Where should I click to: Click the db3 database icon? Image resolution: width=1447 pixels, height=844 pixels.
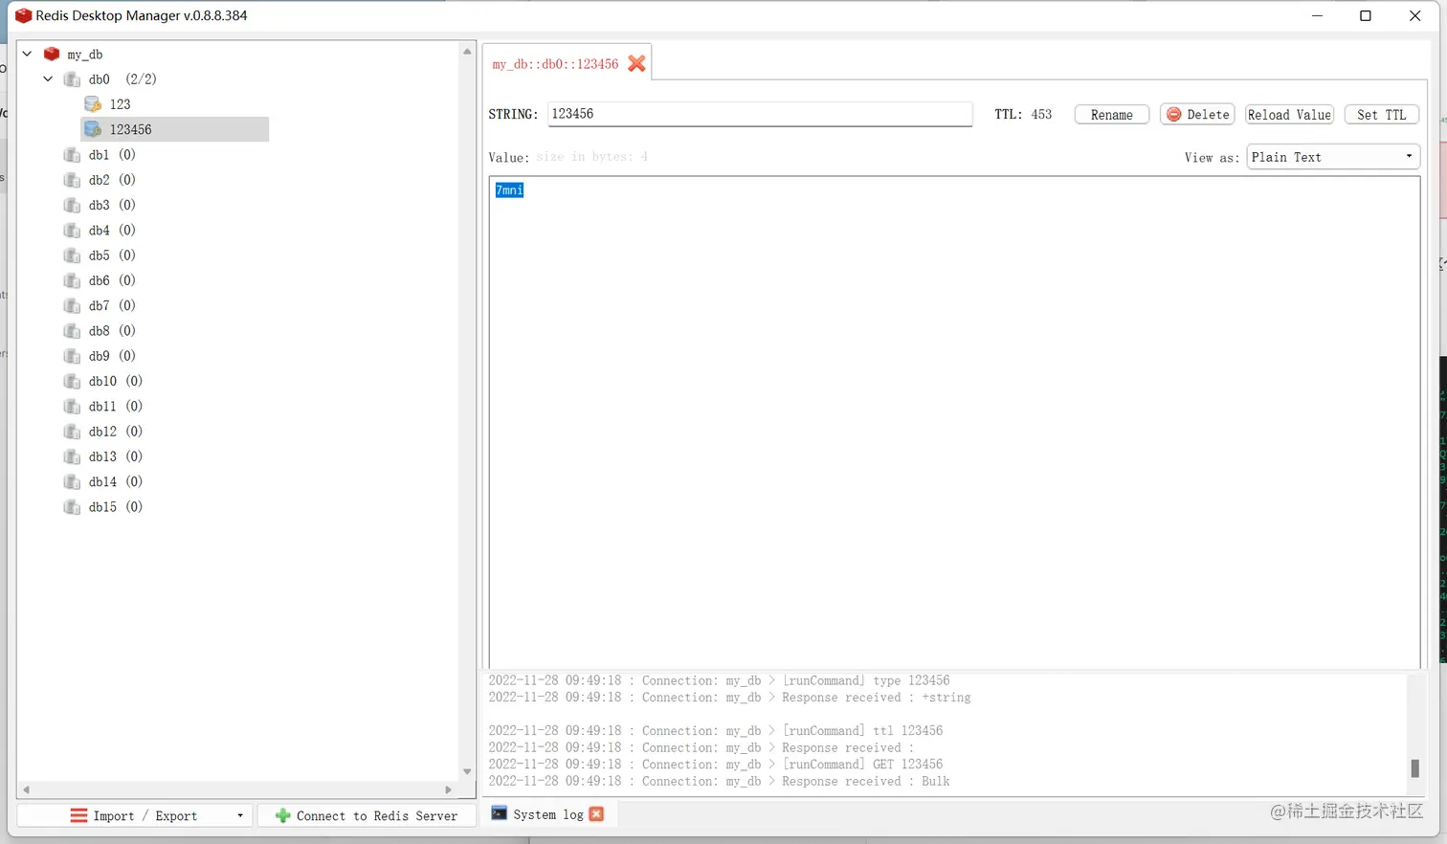pyautogui.click(x=72, y=205)
